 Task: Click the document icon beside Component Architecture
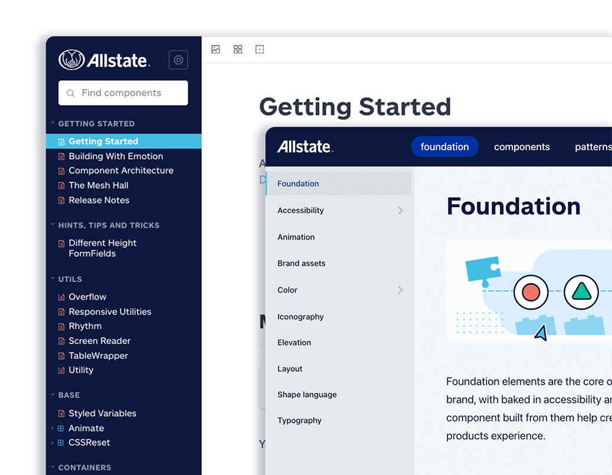click(61, 171)
